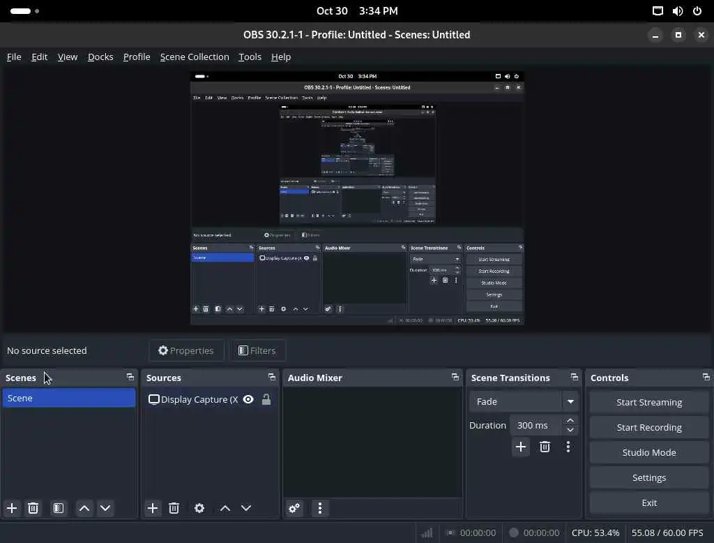This screenshot has height=543, width=714.
Task: Open Audio Mixer three-dot menu
Action: pos(320,508)
